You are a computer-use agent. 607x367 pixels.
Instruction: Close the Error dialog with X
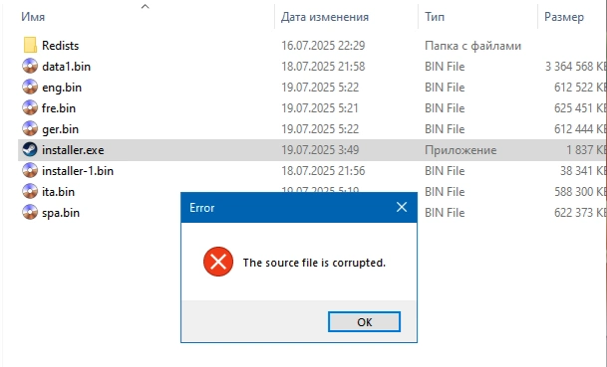tap(402, 207)
